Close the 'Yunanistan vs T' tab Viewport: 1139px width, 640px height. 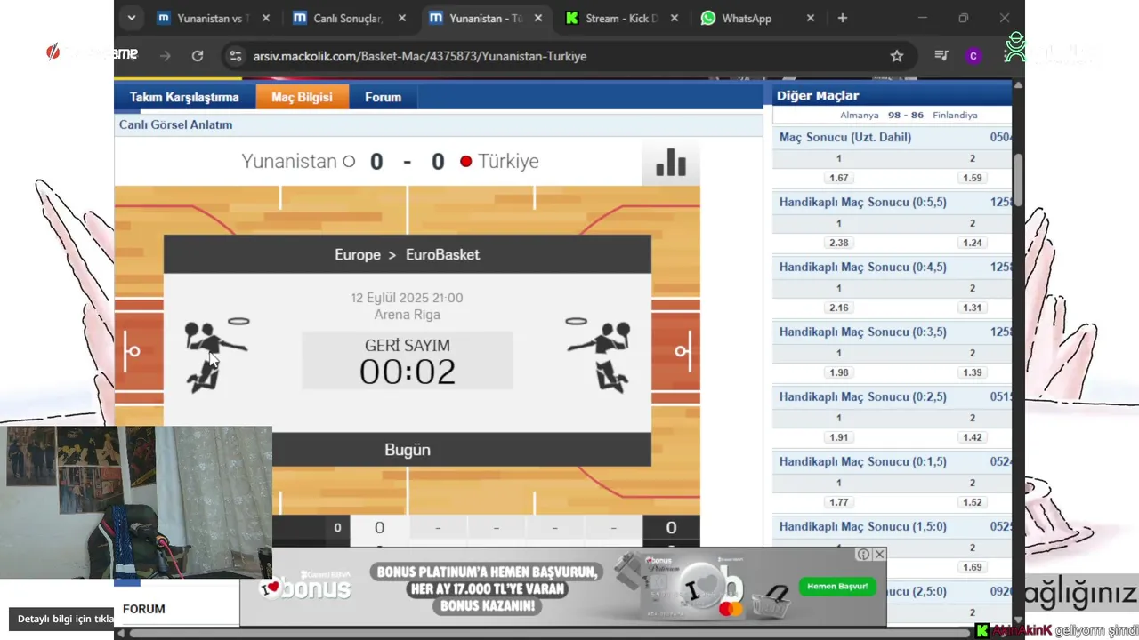[265, 18]
